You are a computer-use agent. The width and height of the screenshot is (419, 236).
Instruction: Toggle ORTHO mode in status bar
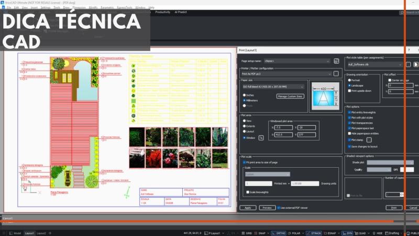(279, 232)
